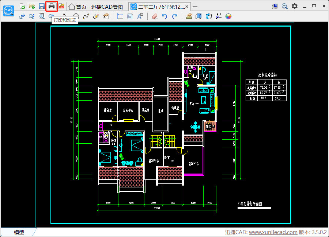Open the www.xunjiecad.com link

(273, 232)
